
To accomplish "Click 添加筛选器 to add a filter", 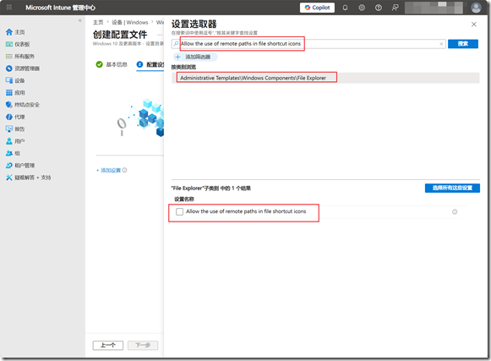I will click(x=194, y=57).
